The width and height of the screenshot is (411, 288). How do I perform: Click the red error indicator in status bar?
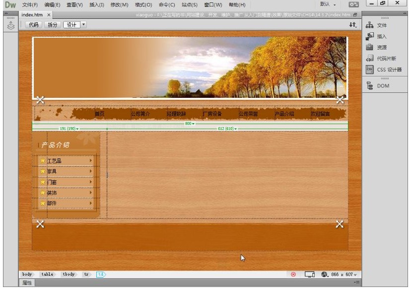pyautogui.click(x=293, y=274)
